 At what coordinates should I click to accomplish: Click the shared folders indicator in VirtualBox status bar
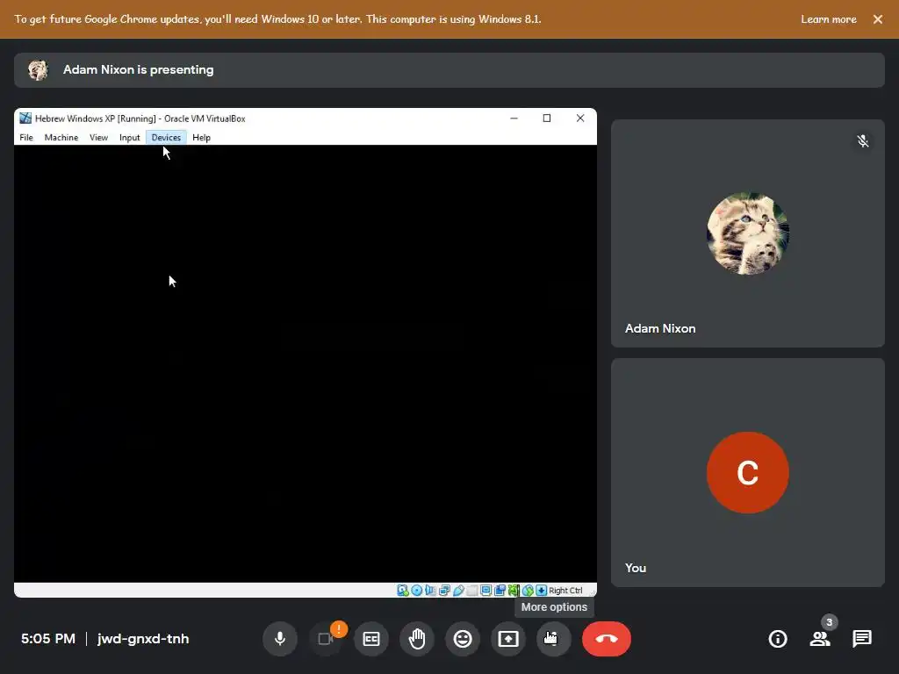click(471, 591)
